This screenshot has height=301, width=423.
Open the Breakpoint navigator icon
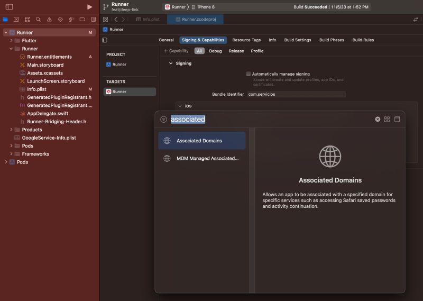click(82, 20)
